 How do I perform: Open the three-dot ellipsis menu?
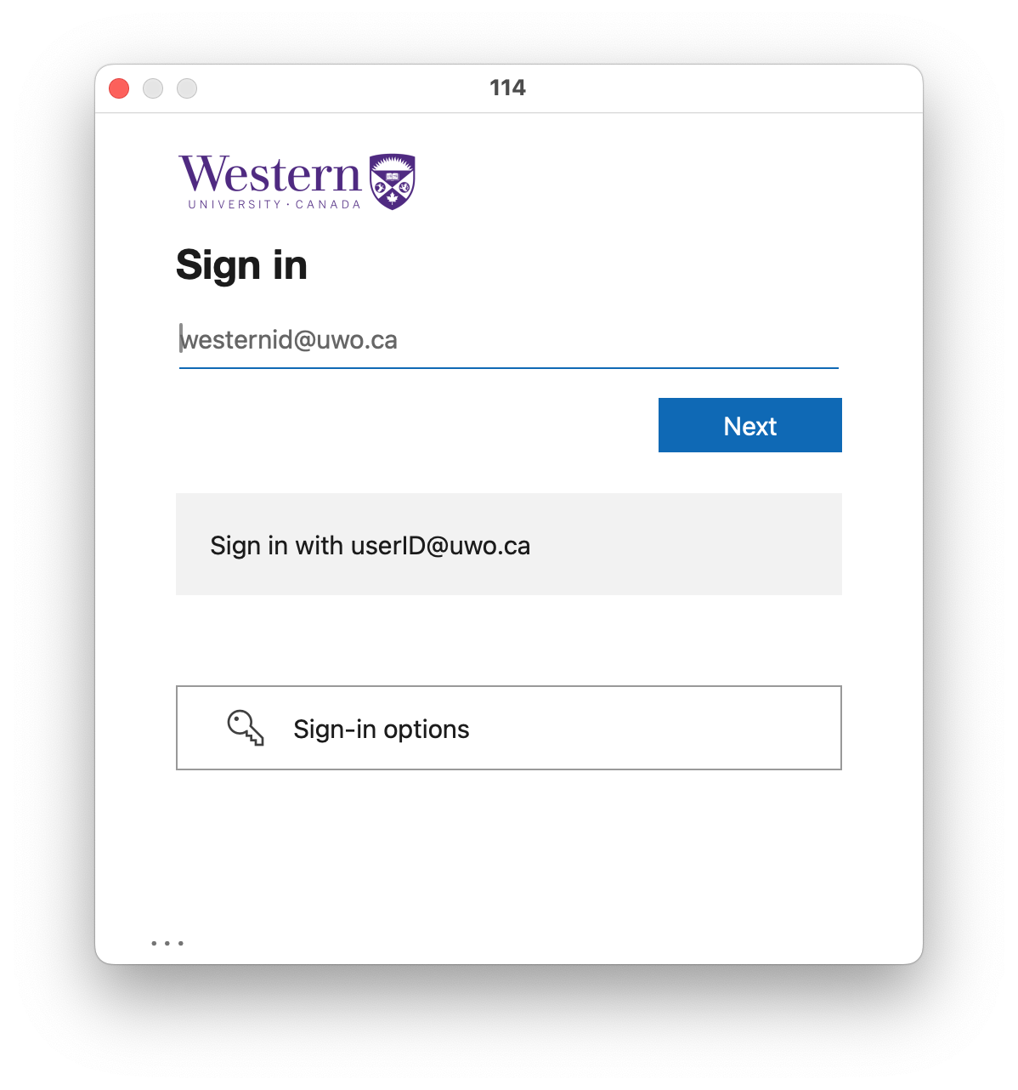click(x=167, y=943)
